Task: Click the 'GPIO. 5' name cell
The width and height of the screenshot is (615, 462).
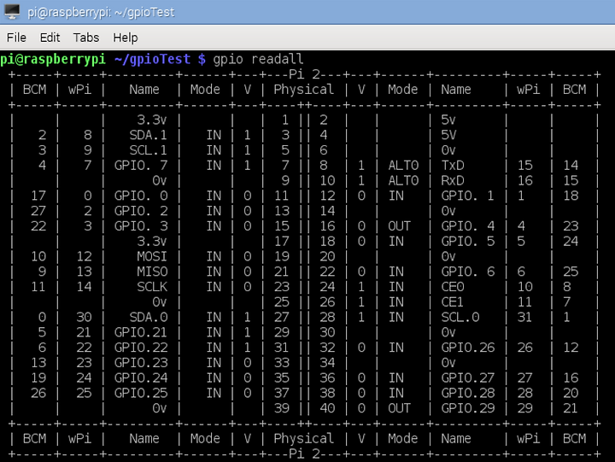Action: [x=467, y=241]
